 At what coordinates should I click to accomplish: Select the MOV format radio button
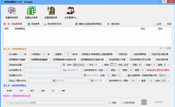point(29,91)
